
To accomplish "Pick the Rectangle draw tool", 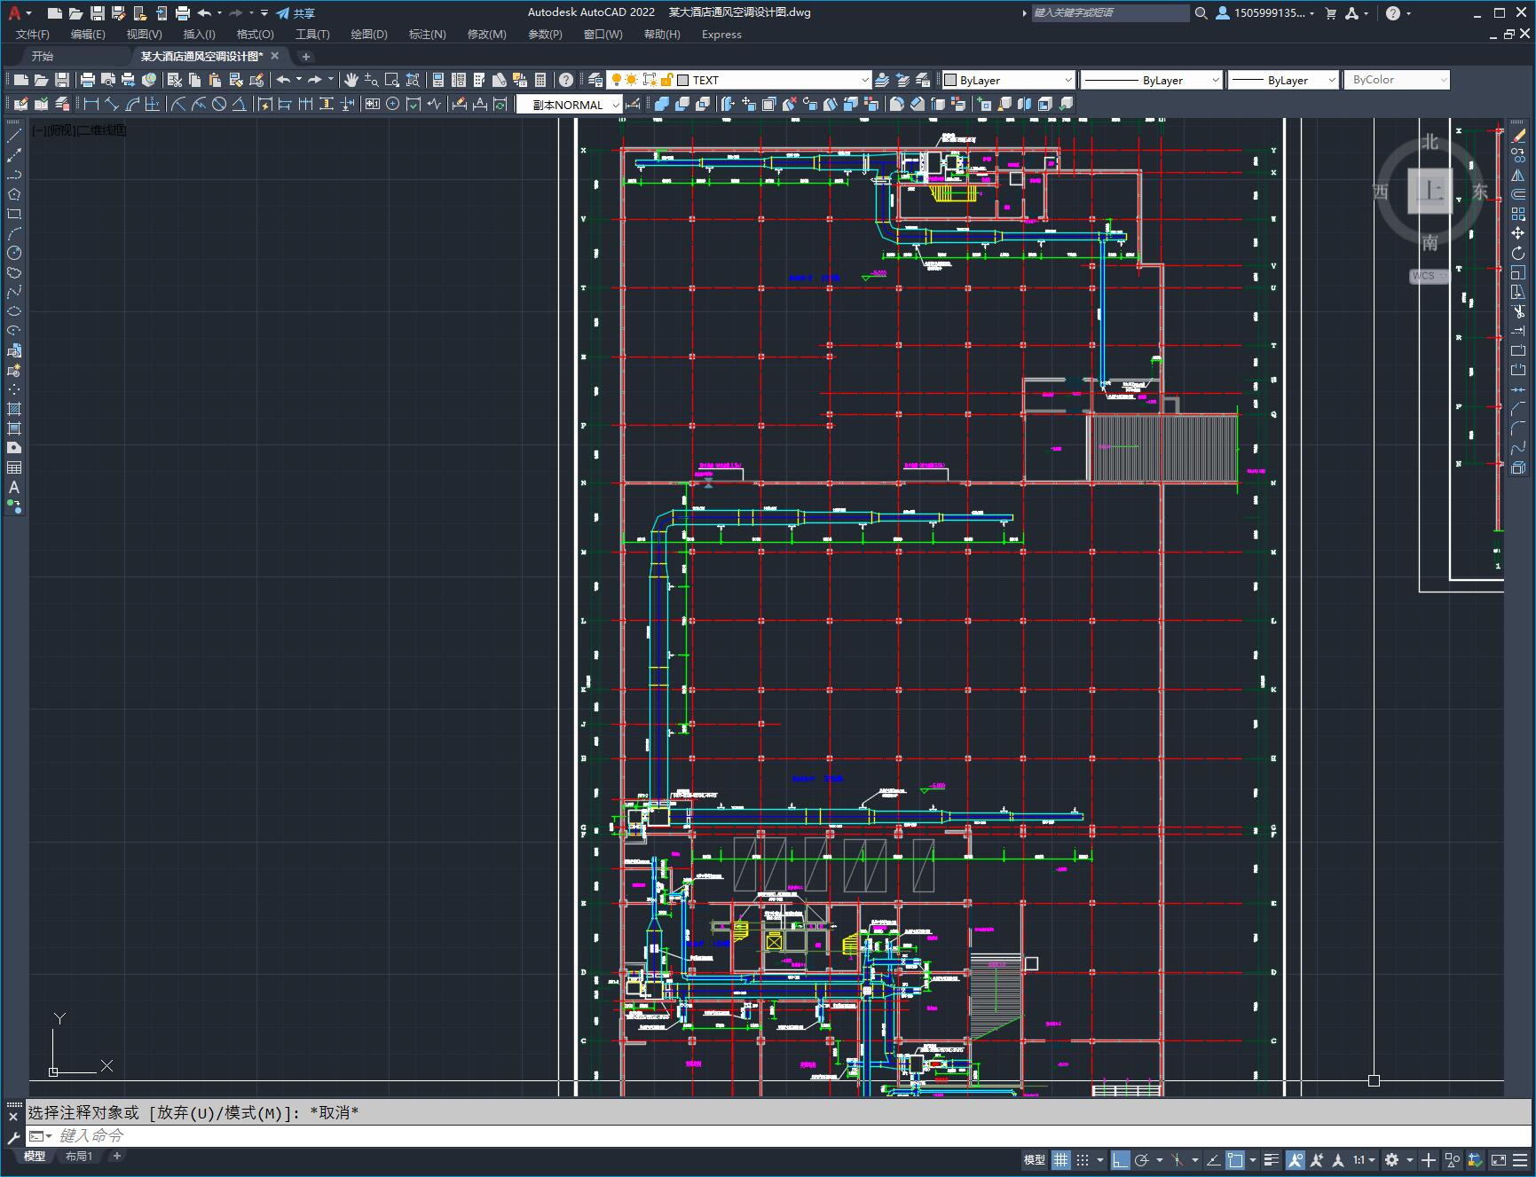I will pyautogui.click(x=14, y=214).
